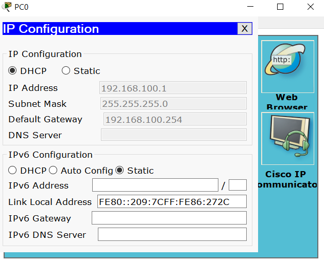This screenshot has width=324, height=262.
Task: Maximize the PC0 window
Action: click(x=280, y=7)
